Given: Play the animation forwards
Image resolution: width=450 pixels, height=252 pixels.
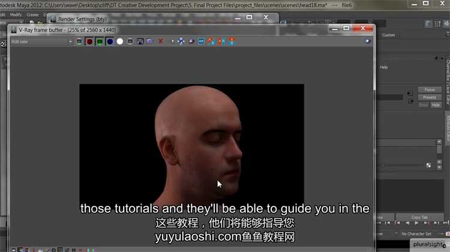Looking at the screenshot, I should point(416,223).
